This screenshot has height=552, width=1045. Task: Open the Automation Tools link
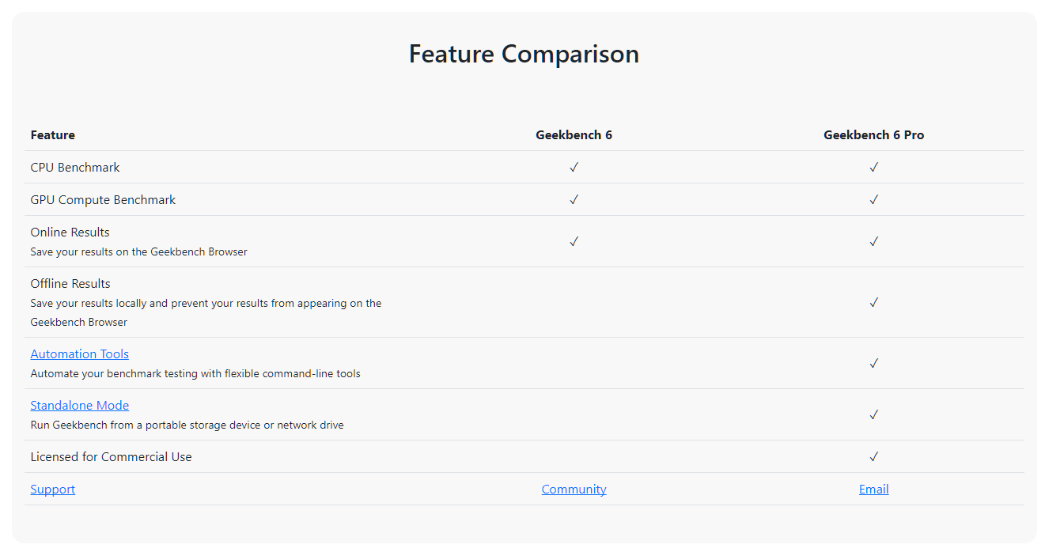(79, 354)
